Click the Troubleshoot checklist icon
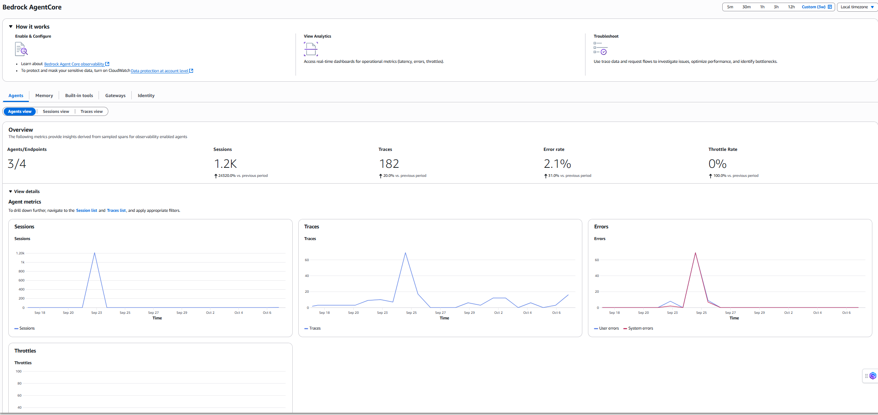This screenshot has height=415, width=878. 600,48
